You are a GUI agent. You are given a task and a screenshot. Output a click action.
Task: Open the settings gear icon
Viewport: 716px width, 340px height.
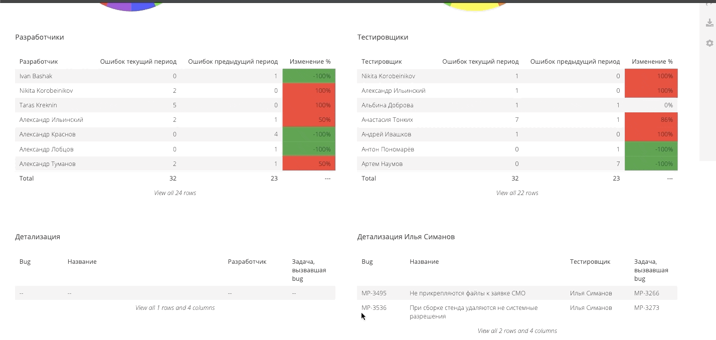coord(709,43)
